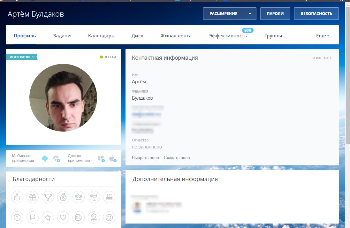Click the В СЕТИ online status

pyautogui.click(x=108, y=57)
